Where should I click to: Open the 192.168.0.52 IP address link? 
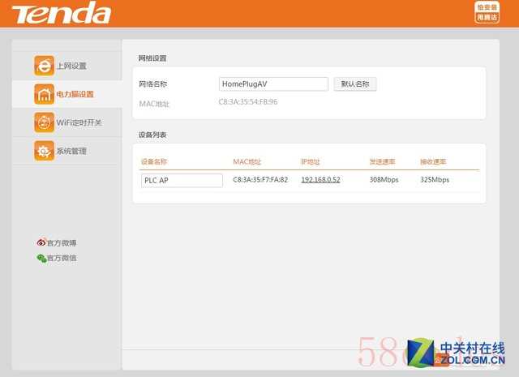(x=320, y=180)
